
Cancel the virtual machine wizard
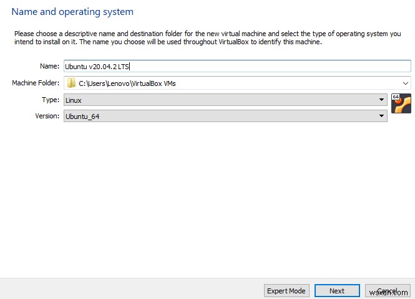[388, 291]
